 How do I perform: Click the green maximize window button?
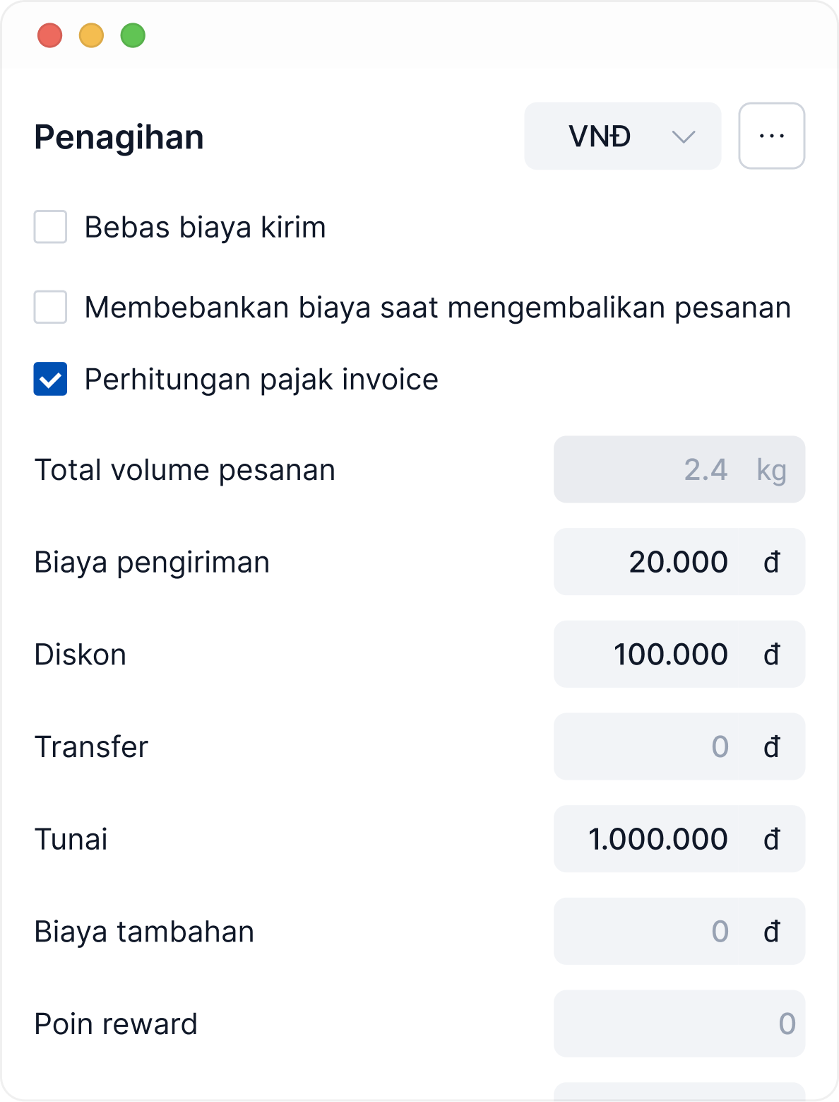pyautogui.click(x=133, y=35)
